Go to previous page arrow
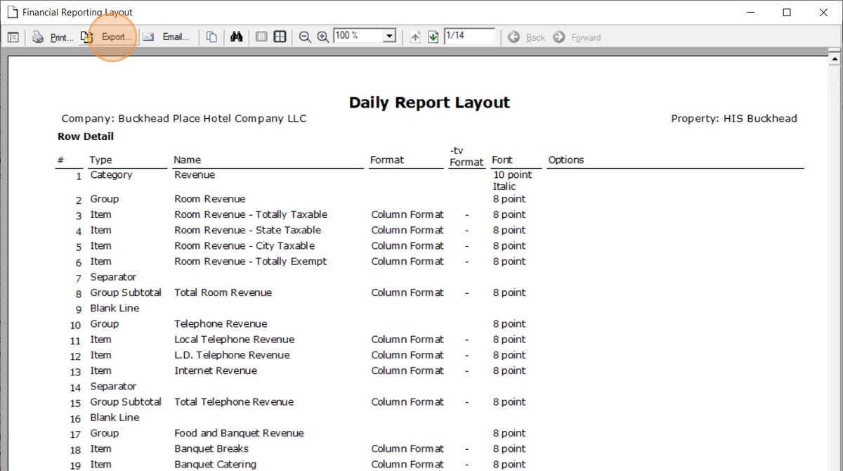Viewport: 843px width, 471px height. [x=415, y=37]
